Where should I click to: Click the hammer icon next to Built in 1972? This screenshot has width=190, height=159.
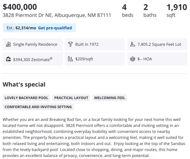click(70, 44)
